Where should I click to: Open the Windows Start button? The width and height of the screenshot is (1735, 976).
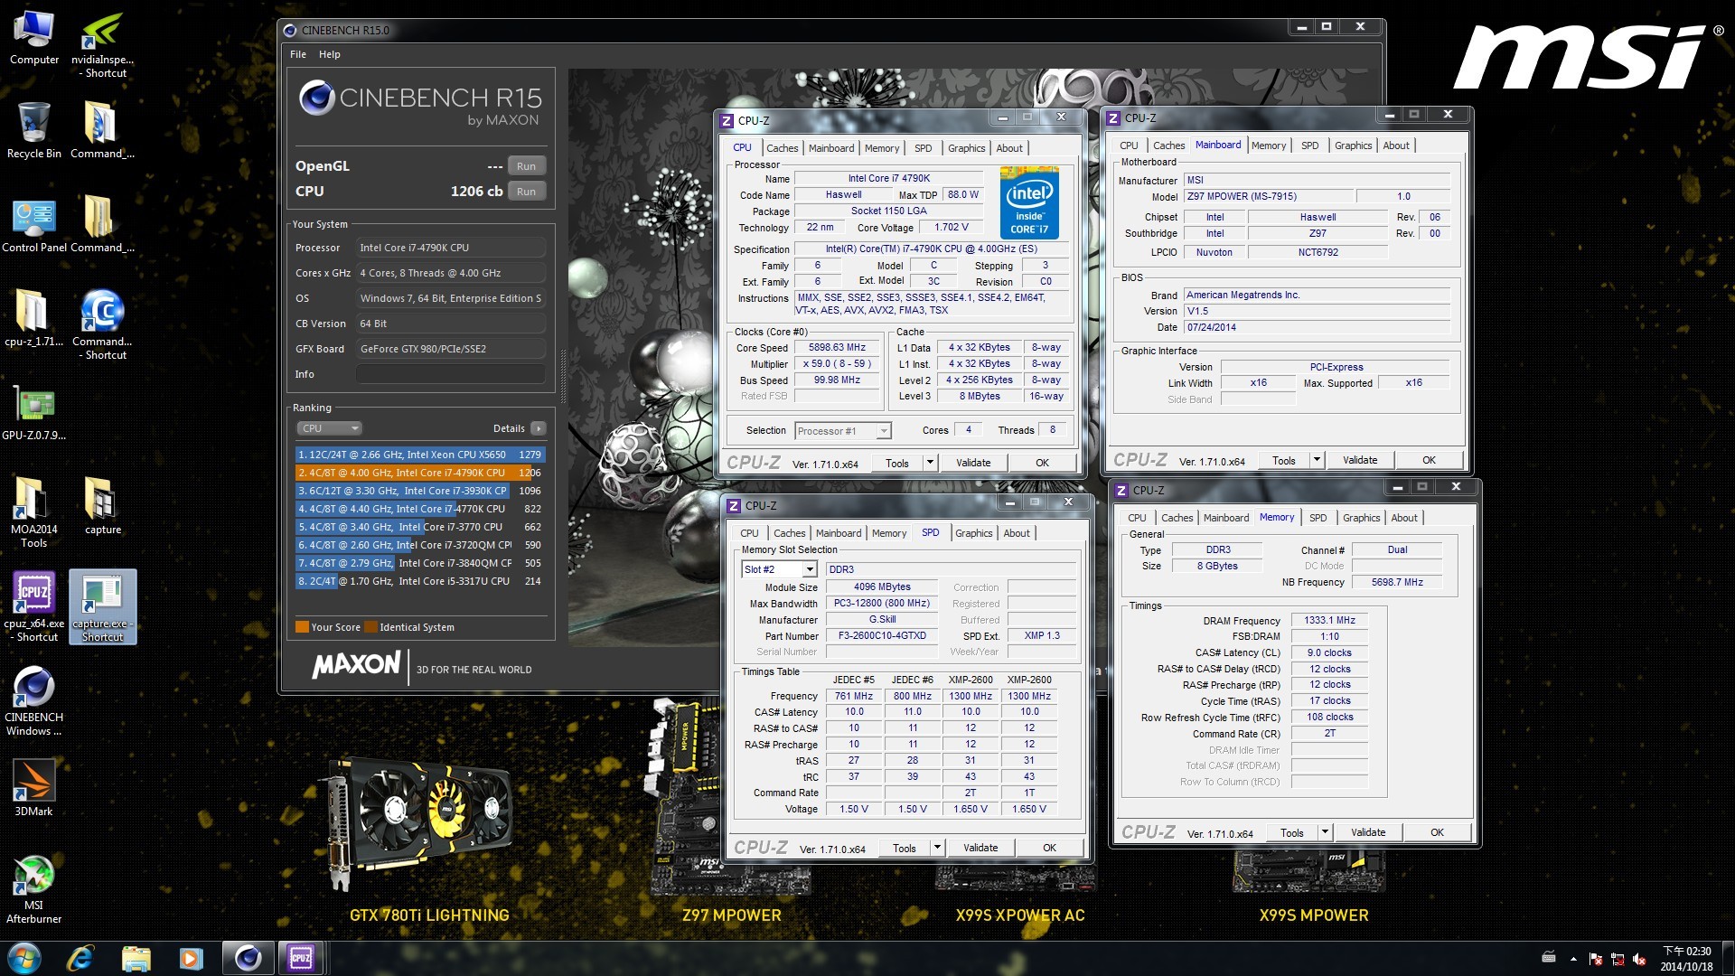[x=24, y=958]
